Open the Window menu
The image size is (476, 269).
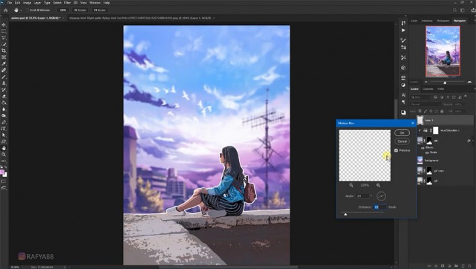95,3
